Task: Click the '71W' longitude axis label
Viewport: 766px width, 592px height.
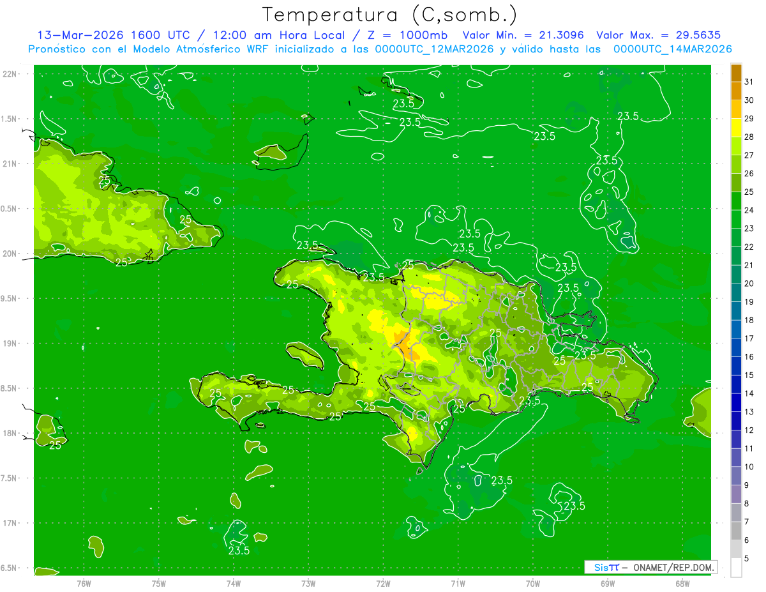Action: pos(458,583)
